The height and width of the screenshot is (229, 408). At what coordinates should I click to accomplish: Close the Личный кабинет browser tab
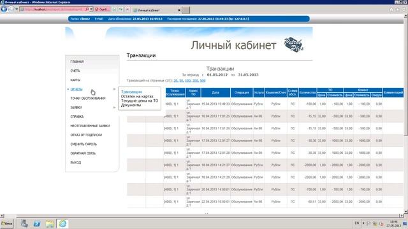point(179,10)
